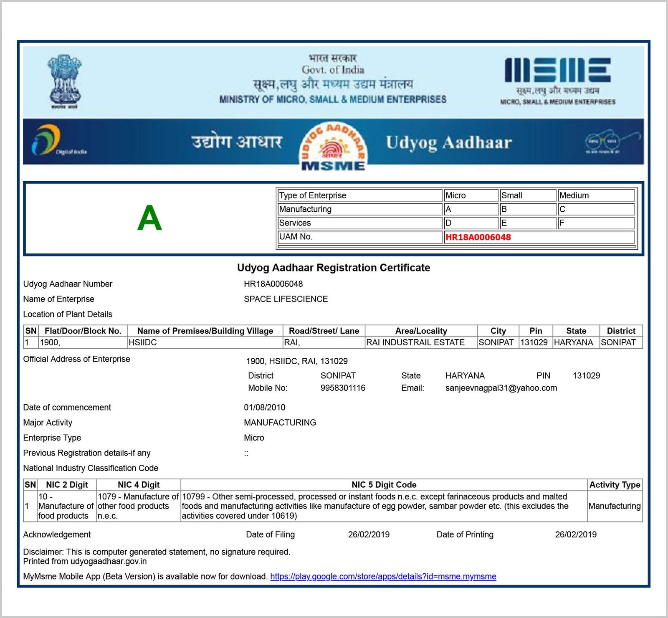
Task: Click the 'Type of Enterprise' cell
Action: [x=360, y=195]
